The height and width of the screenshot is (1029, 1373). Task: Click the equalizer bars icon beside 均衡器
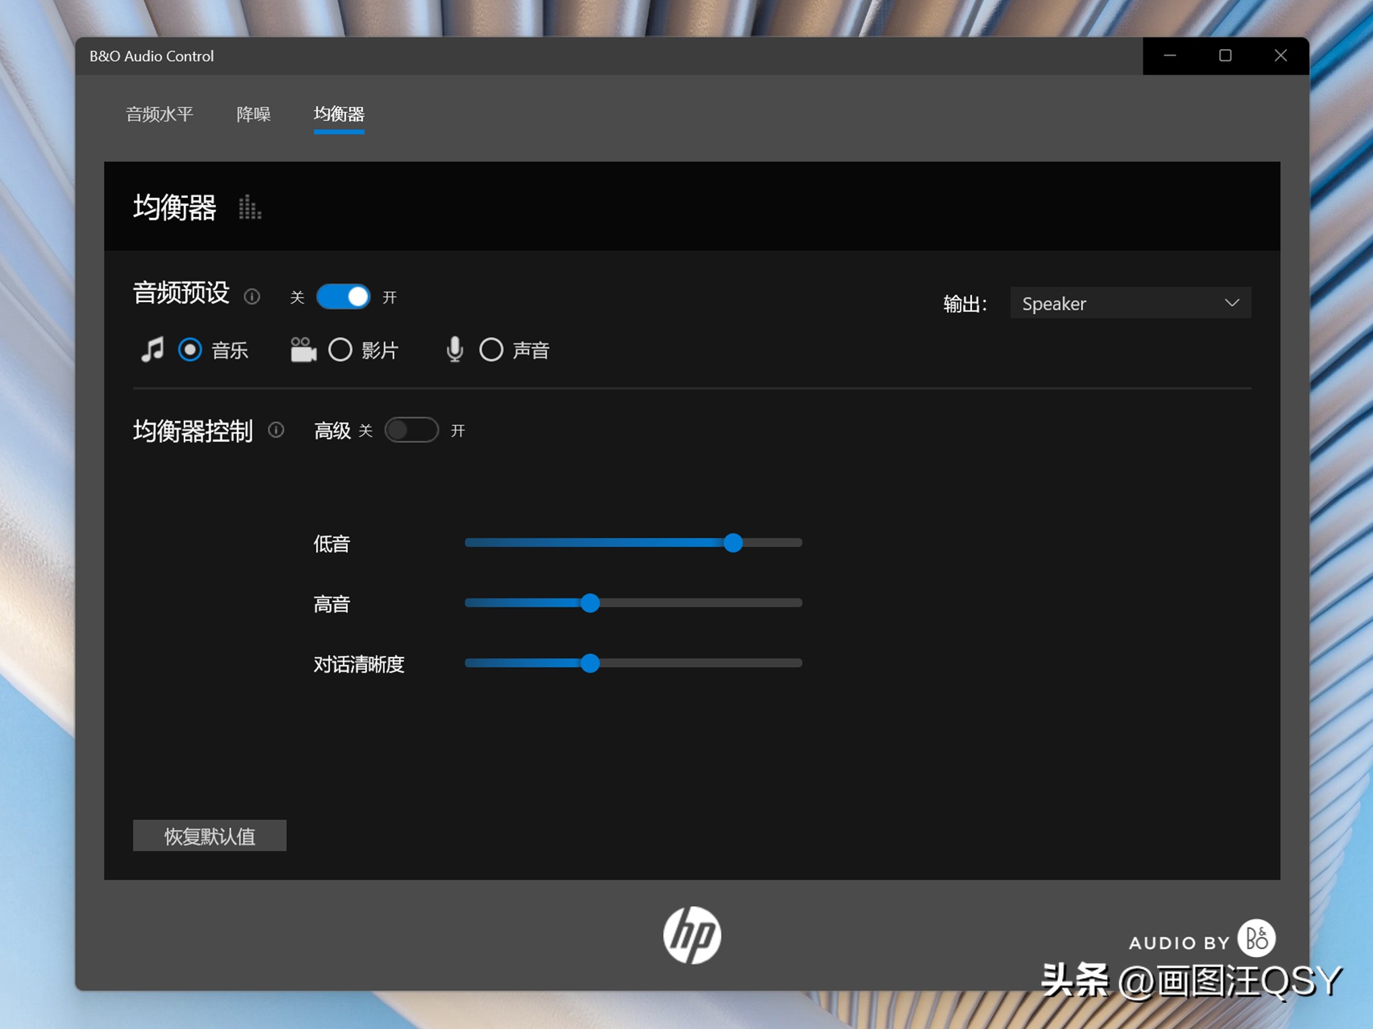click(x=250, y=208)
